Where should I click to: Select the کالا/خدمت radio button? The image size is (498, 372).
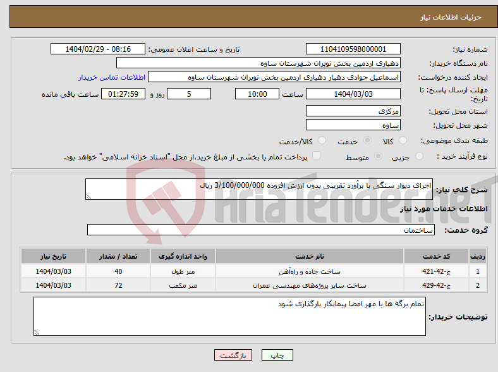(322, 140)
